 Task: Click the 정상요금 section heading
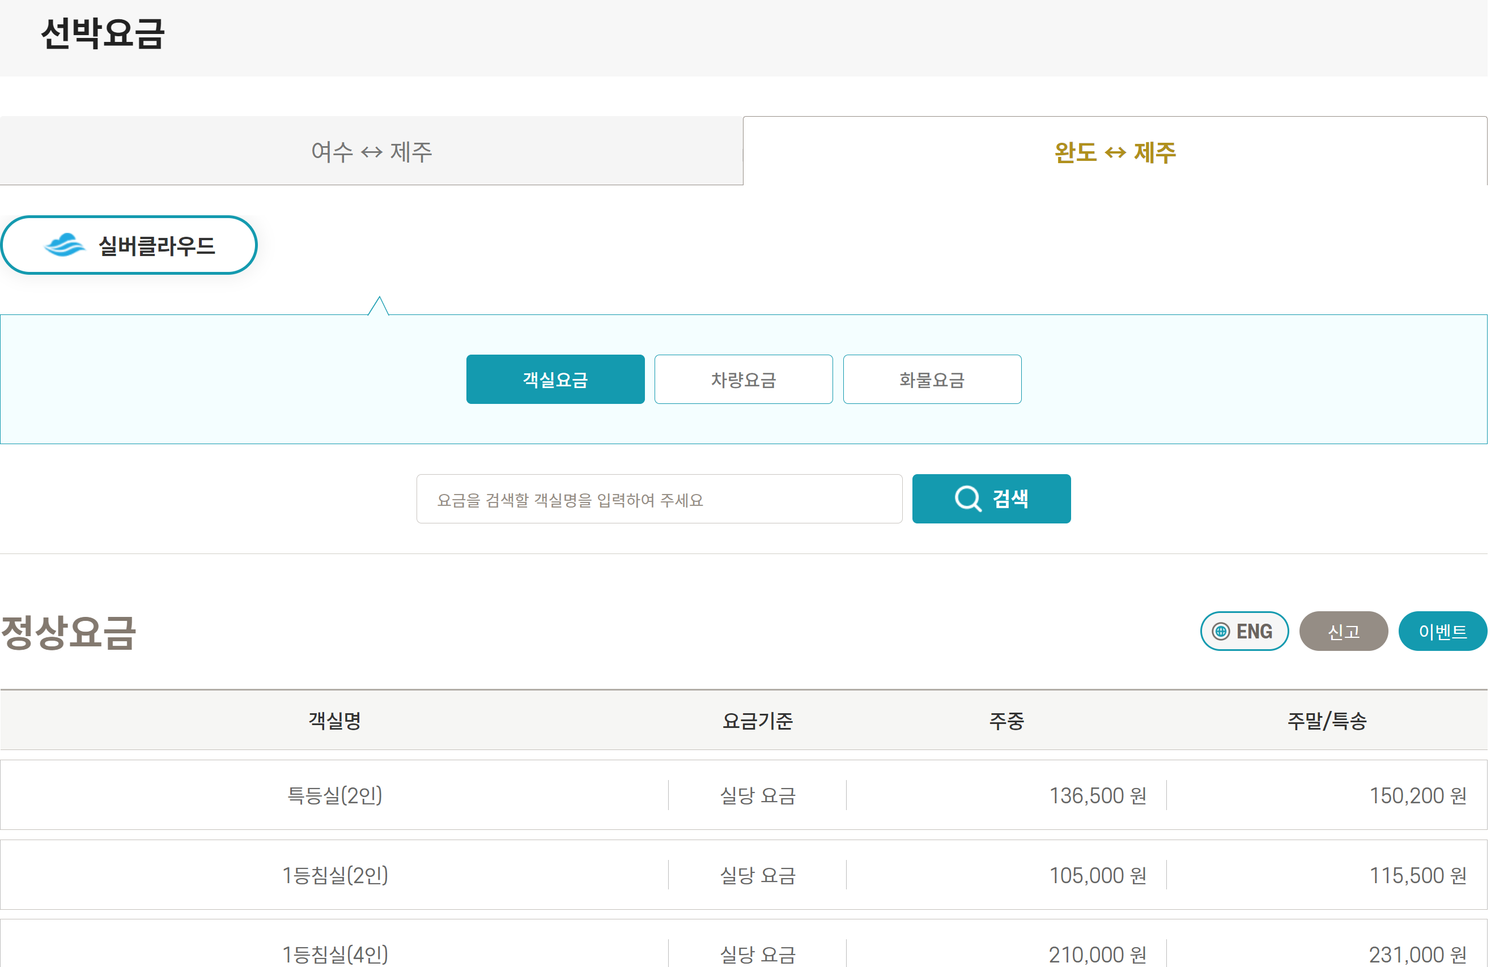[68, 632]
